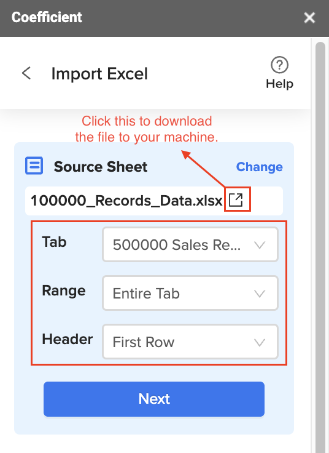Select the 100000_Records_Data.xlsx filename field
The height and width of the screenshot is (453, 329).
[x=154, y=201]
